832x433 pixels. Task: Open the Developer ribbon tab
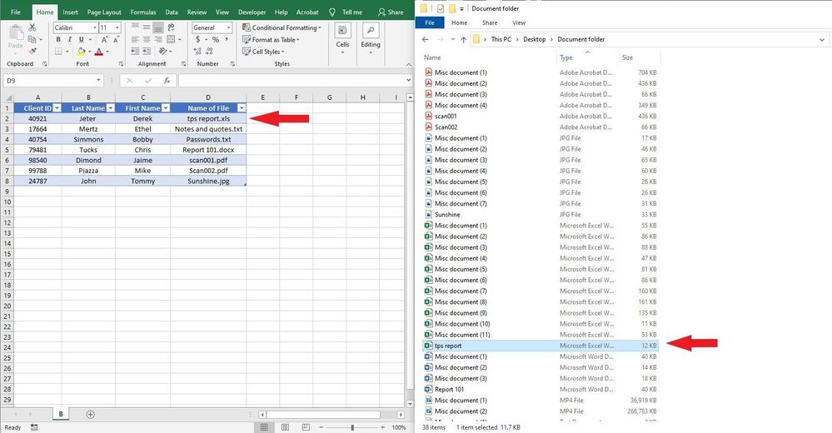tap(252, 12)
